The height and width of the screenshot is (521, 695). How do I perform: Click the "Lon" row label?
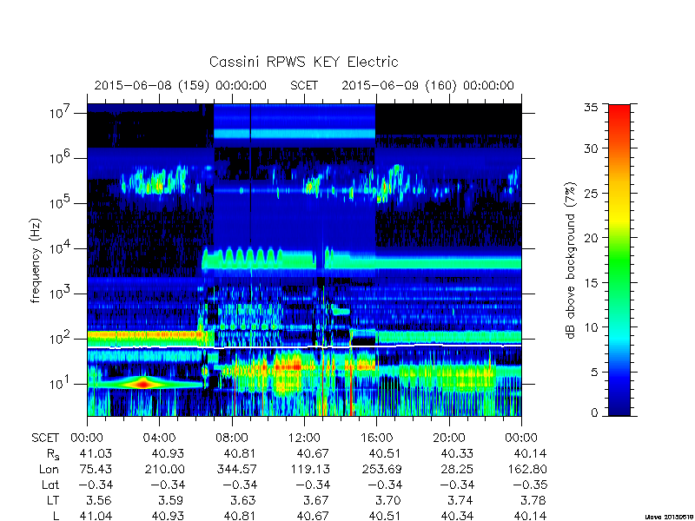[x=50, y=469]
